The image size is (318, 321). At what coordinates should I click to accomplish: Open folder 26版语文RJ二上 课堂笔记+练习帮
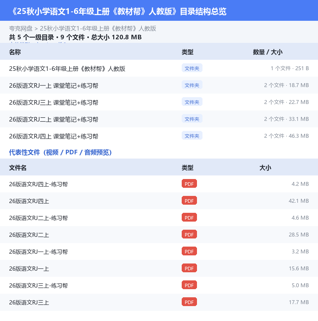[x=159, y=119]
